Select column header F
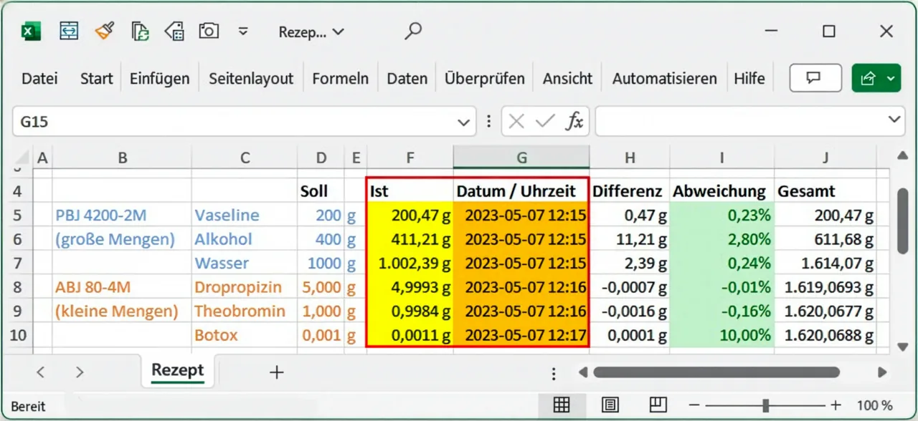Viewport: 918px width, 421px height. 410,158
